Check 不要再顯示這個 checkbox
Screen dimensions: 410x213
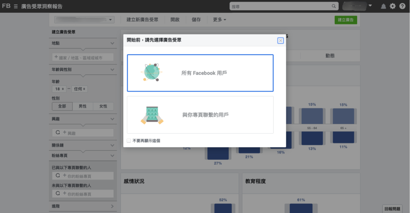click(x=129, y=141)
